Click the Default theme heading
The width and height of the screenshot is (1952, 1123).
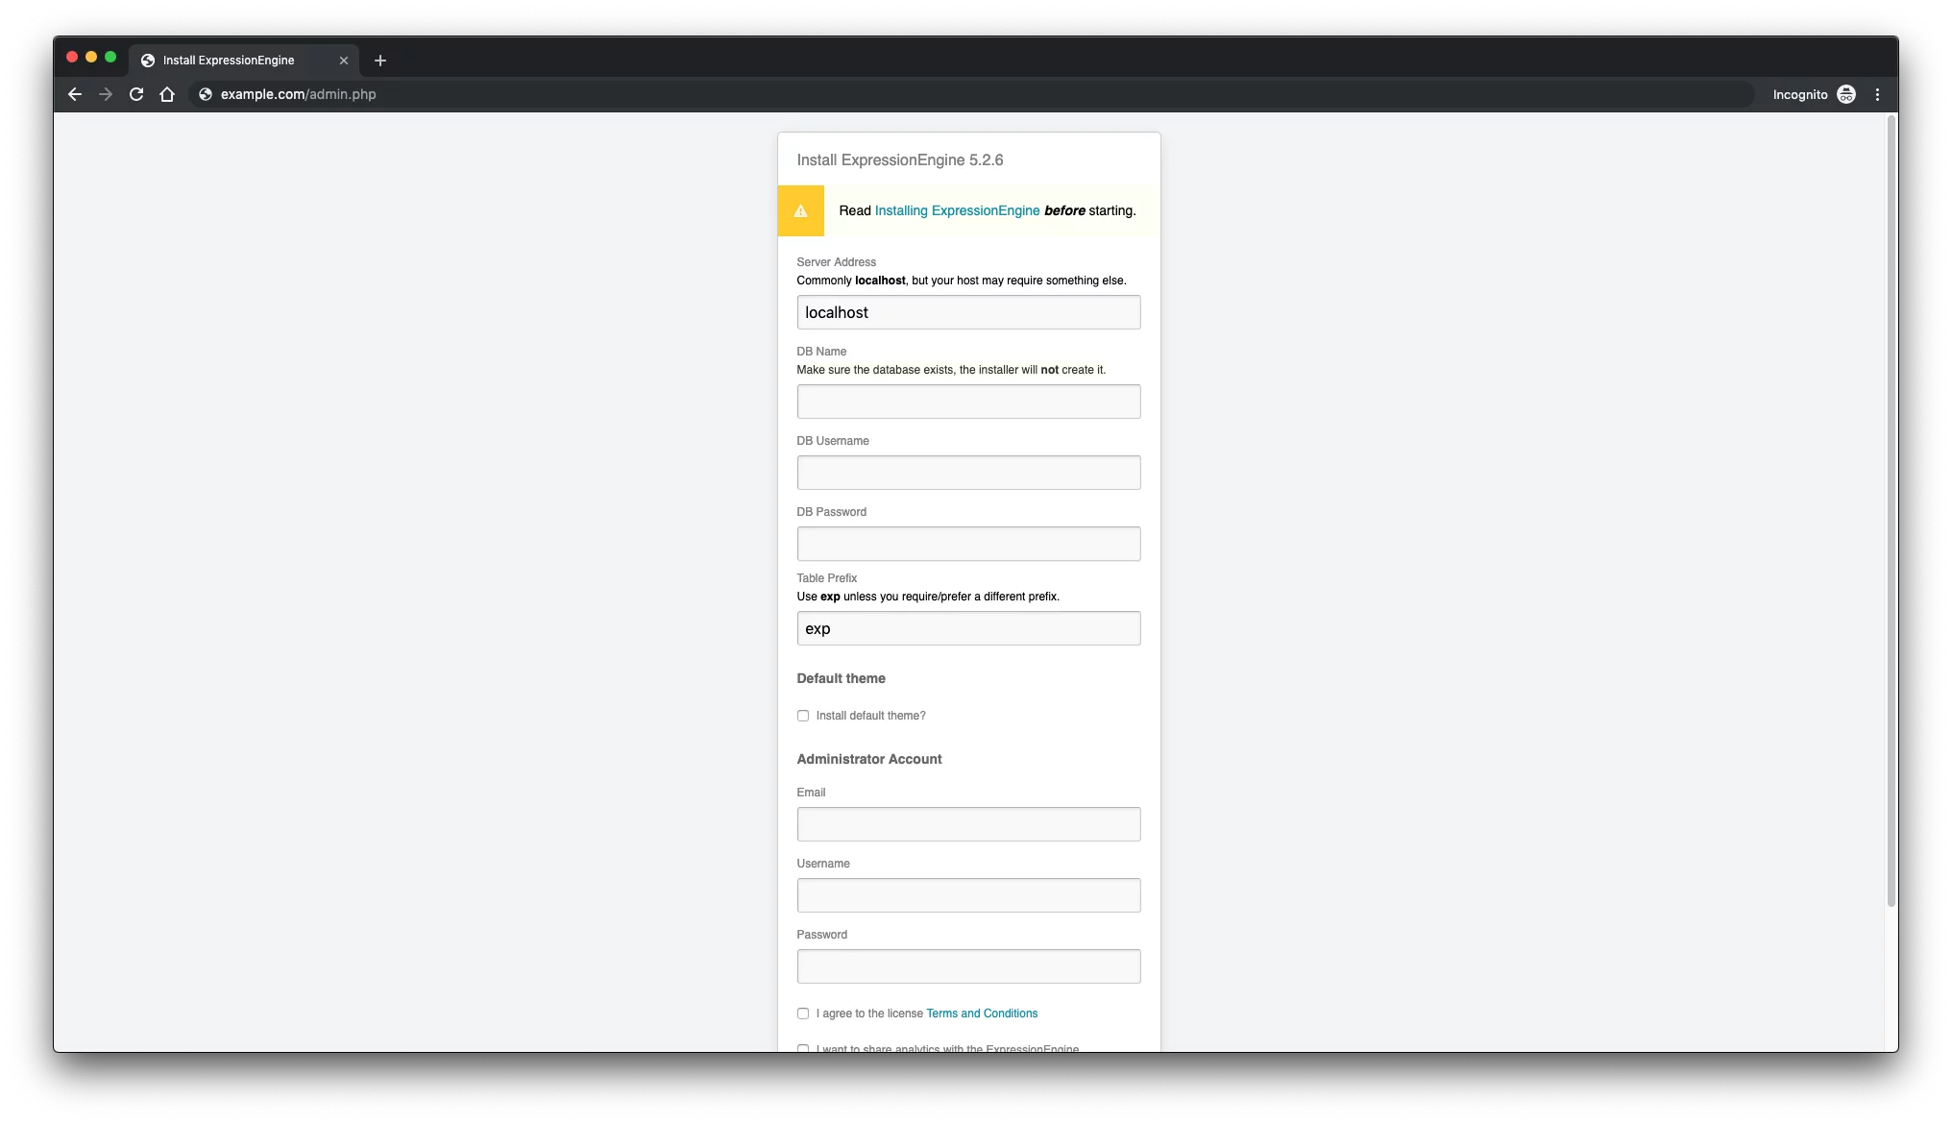coord(841,678)
